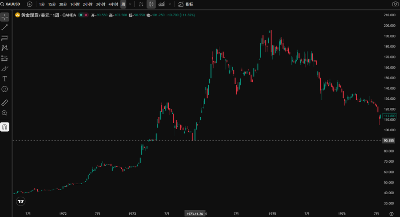Select the Text annotation tool
The height and width of the screenshot is (217, 400).
pyautogui.click(x=5, y=79)
